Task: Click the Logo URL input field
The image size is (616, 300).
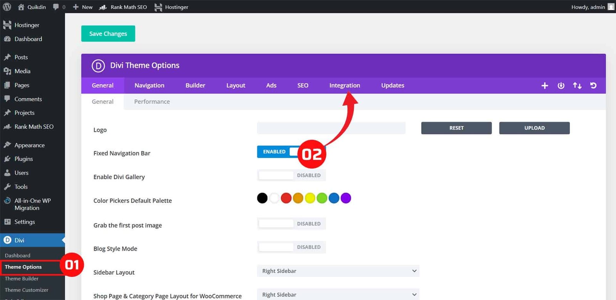Action: (331, 128)
